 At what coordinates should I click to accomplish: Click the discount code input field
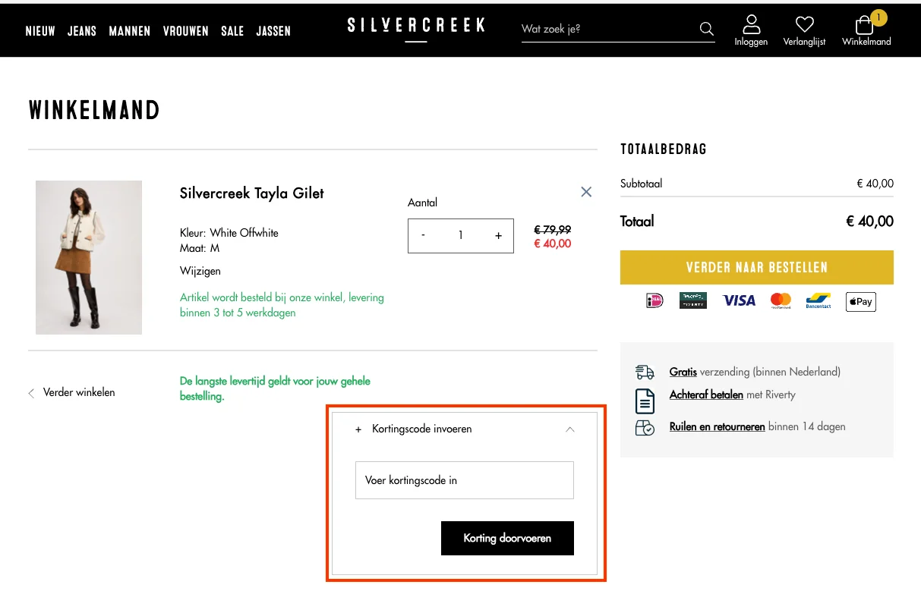pyautogui.click(x=464, y=480)
